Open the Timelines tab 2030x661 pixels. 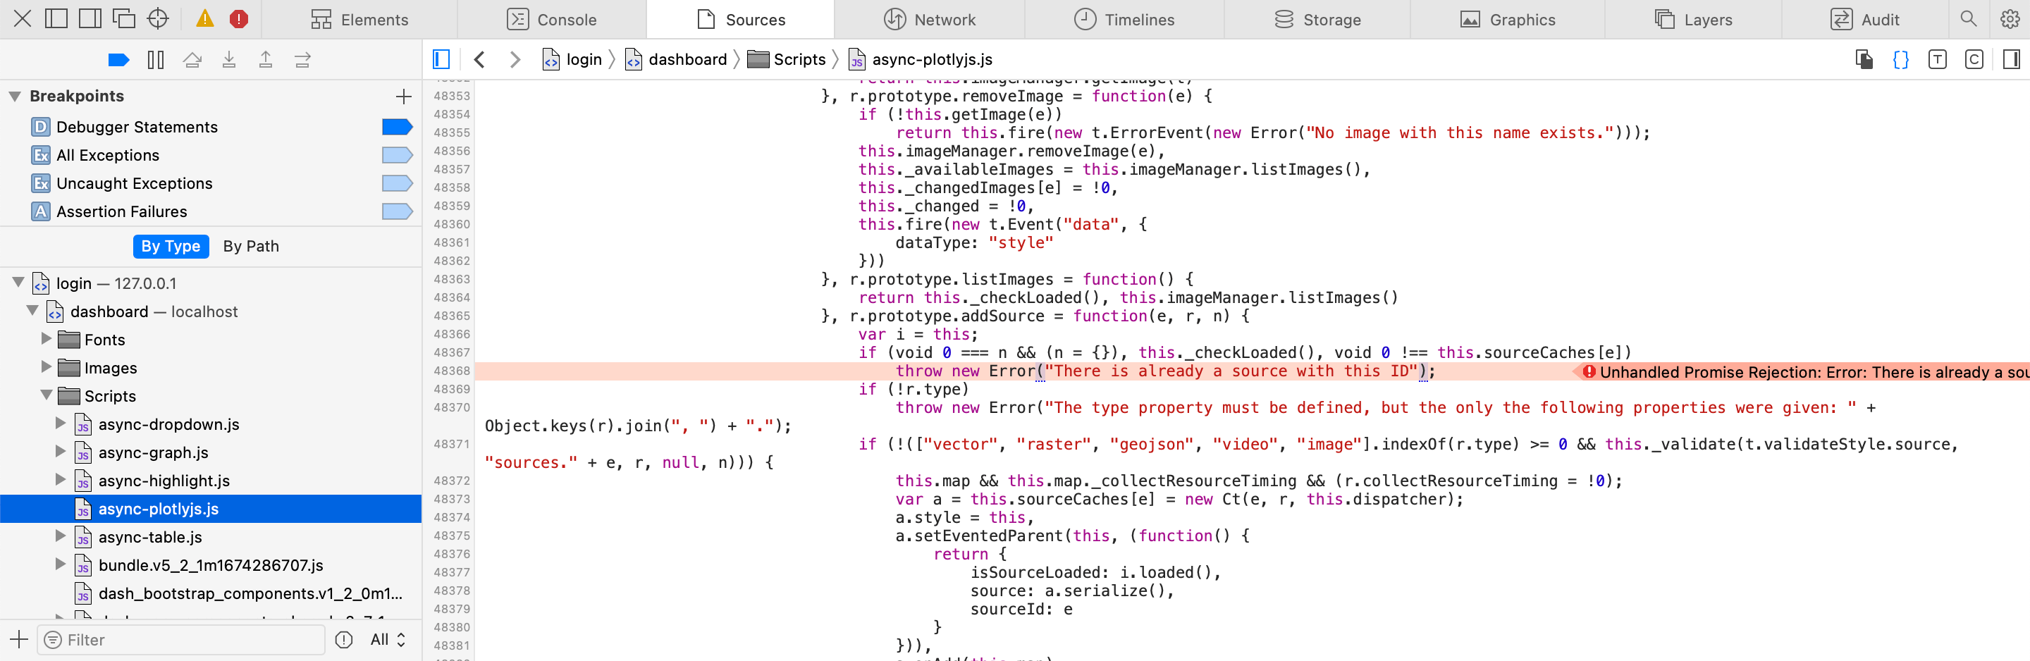[1124, 20]
